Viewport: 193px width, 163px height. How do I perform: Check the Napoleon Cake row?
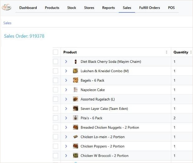[55, 90]
